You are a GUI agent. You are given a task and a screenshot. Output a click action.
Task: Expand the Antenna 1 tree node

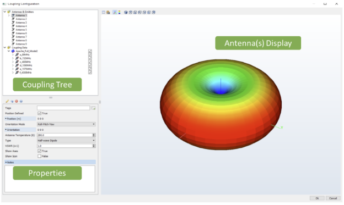(x=9, y=15)
